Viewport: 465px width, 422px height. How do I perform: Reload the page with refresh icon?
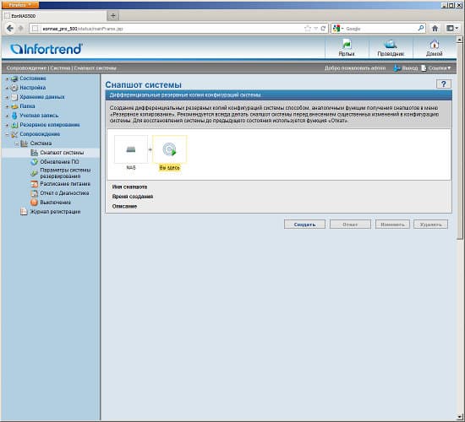323,29
